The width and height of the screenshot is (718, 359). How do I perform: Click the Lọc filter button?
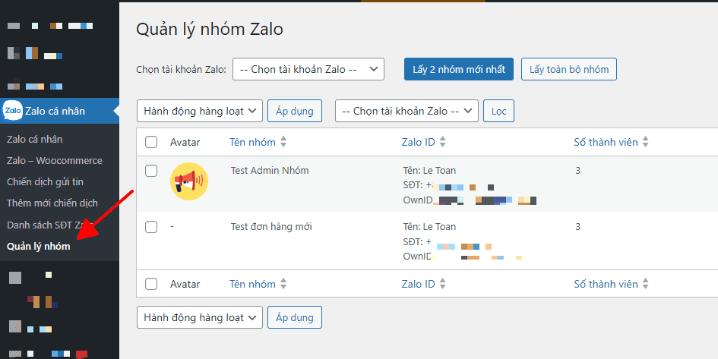pos(498,111)
